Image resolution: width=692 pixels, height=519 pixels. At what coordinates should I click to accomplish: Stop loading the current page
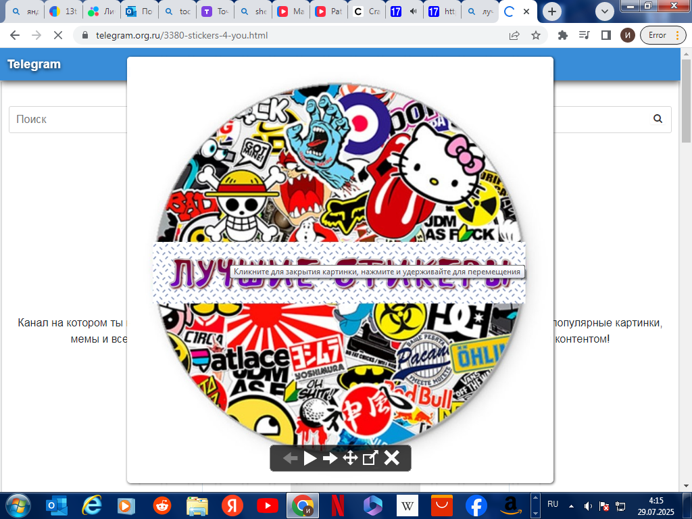(x=58, y=35)
